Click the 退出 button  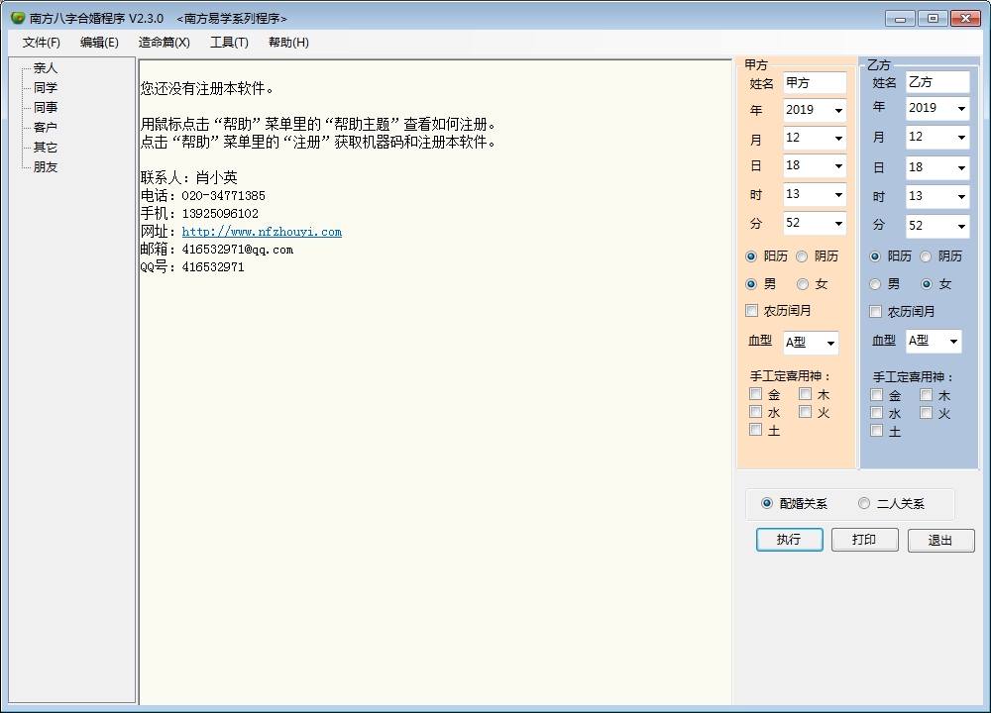coord(940,541)
